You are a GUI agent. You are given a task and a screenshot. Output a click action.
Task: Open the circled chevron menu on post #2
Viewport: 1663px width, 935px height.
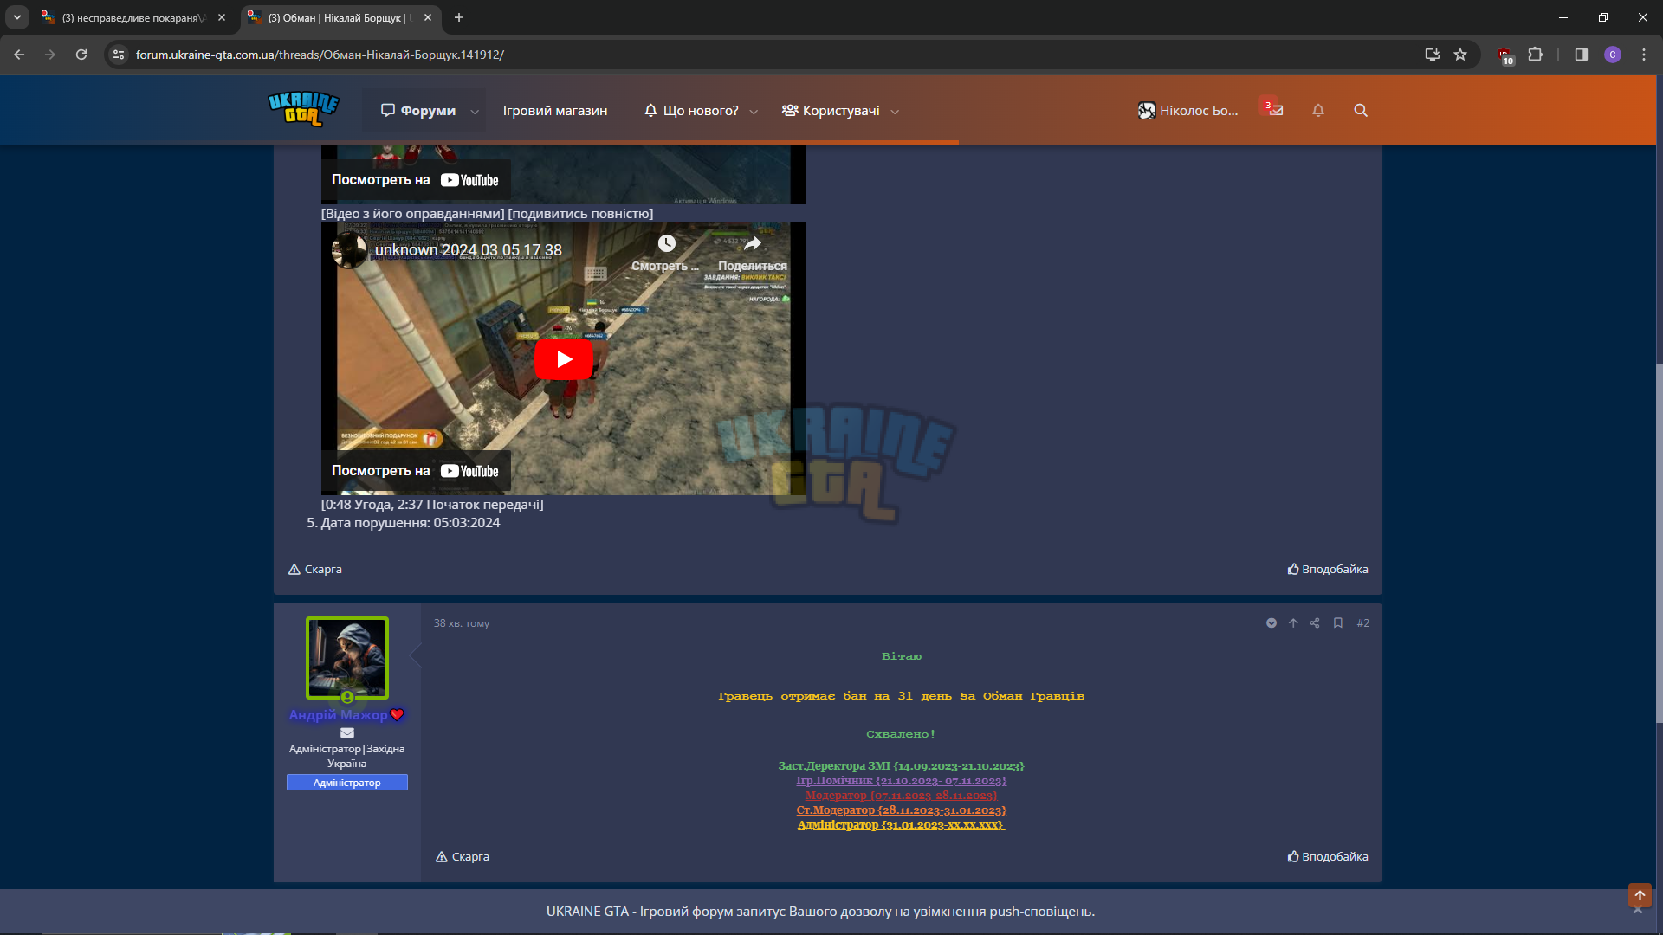(1272, 623)
